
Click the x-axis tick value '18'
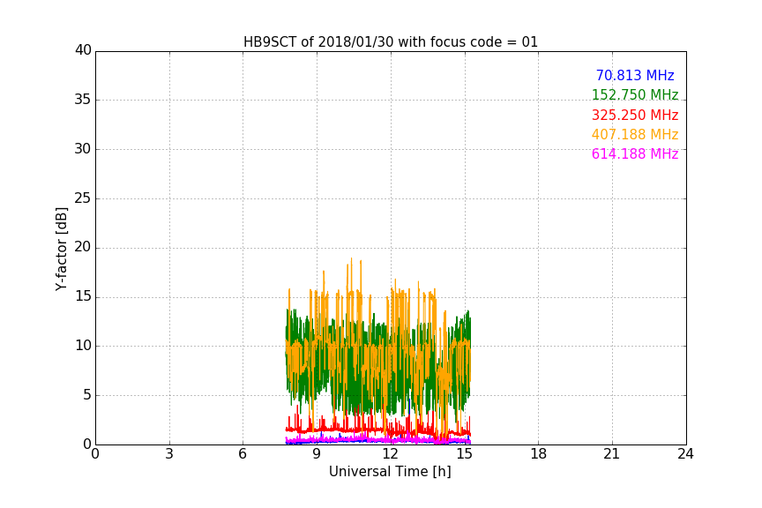click(x=539, y=454)
